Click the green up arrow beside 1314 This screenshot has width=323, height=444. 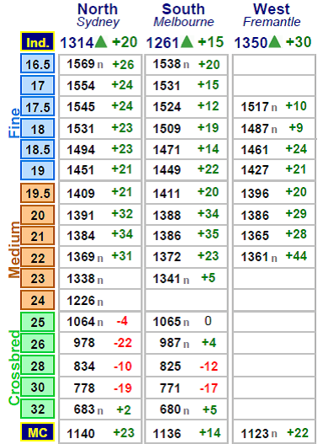[x=101, y=42]
